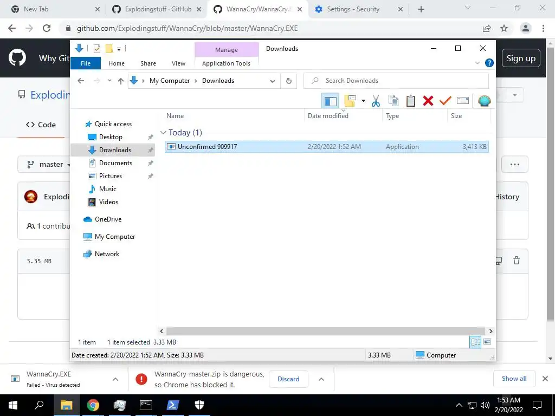This screenshot has width=555, height=416.
Task: Select the Unconfirmed 909917 file
Action: click(x=326, y=147)
